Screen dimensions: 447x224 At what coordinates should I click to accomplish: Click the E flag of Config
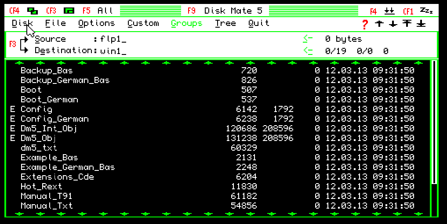pyautogui.click(x=13, y=109)
